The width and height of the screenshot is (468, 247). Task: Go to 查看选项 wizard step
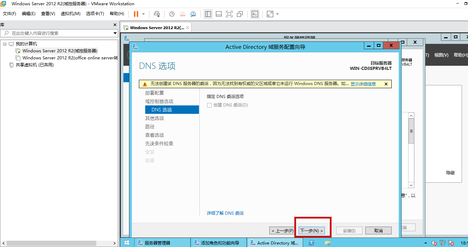(x=154, y=135)
